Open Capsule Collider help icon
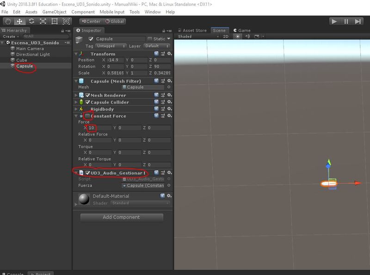Viewport: 370px width, 275px height. click(x=156, y=102)
